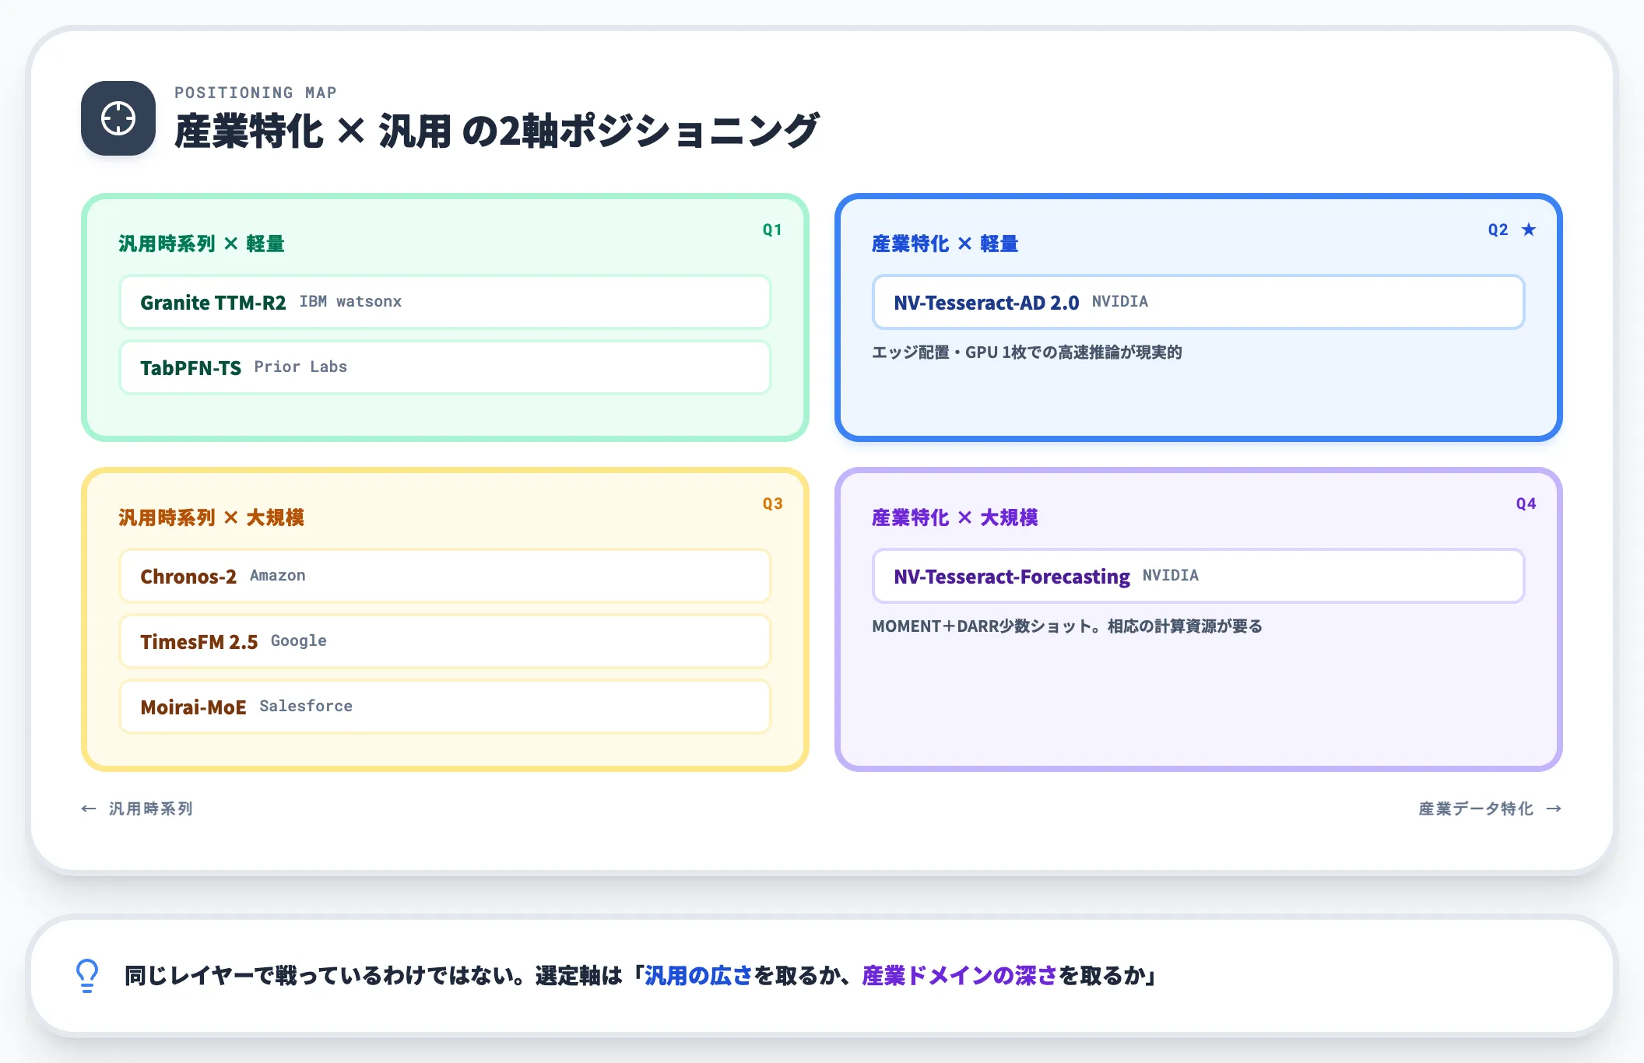Open the Chronos-2 Amazon card

point(445,576)
